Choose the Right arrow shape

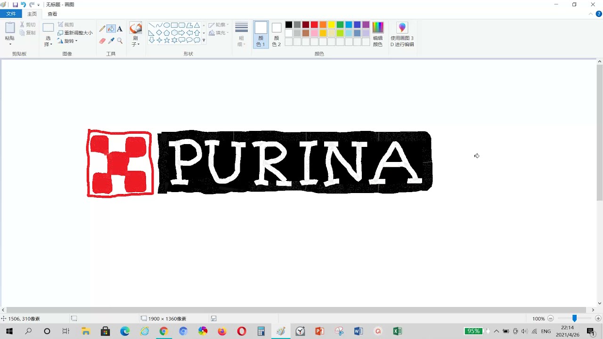[x=182, y=33]
